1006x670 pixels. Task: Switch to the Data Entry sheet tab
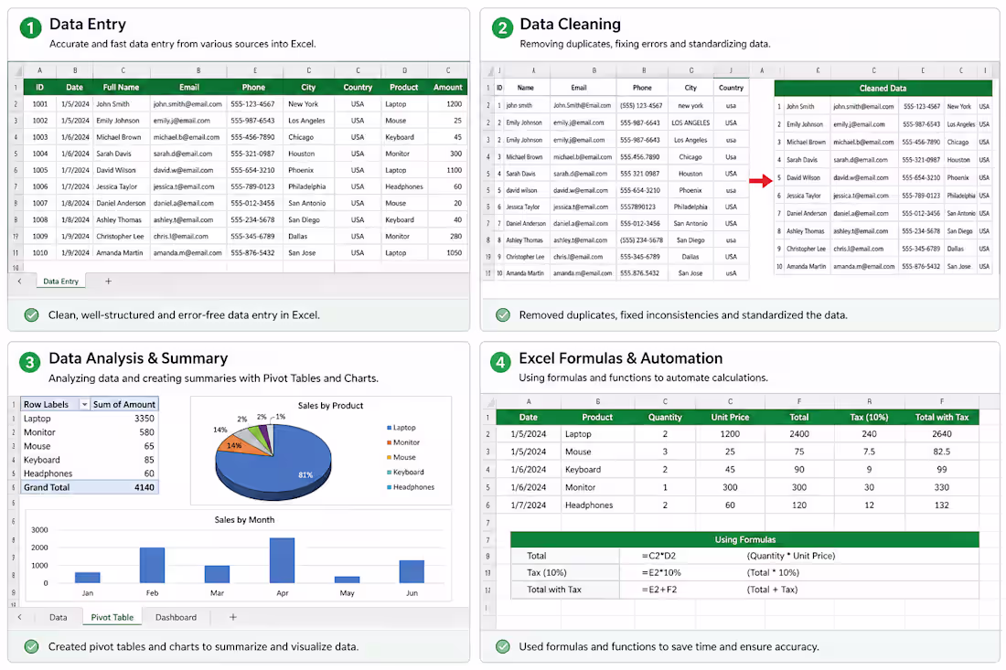61,282
